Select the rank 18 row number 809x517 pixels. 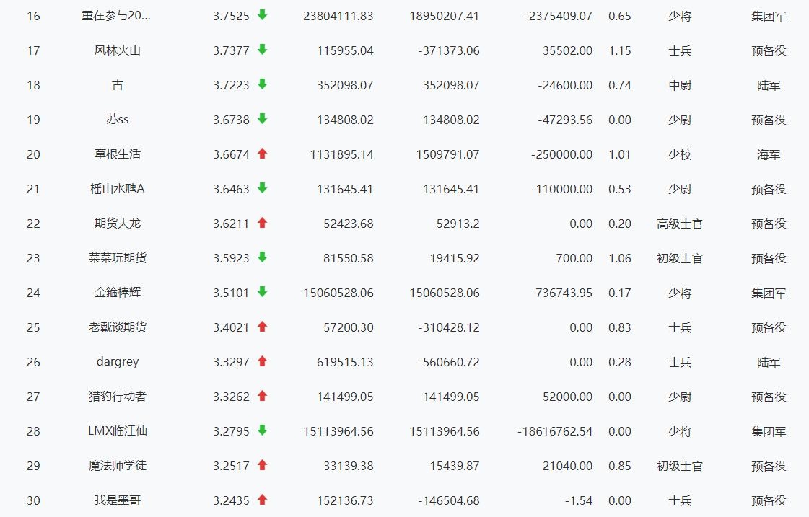[33, 85]
